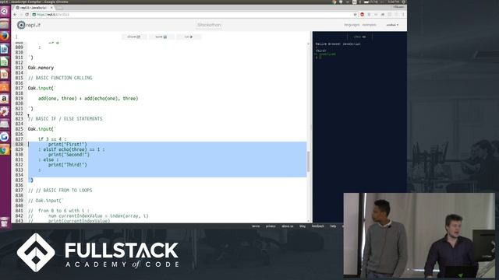This screenshot has width=499, height=280.
Task: Go back with browser back arrow
Action: pyautogui.click(x=15, y=15)
